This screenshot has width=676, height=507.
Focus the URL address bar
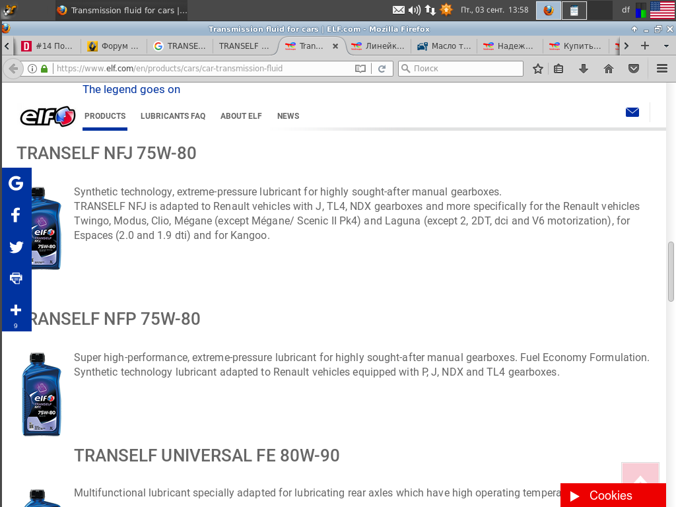(x=203, y=69)
